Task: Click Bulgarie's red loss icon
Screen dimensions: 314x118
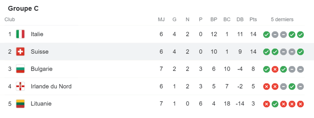Action: tap(275, 69)
